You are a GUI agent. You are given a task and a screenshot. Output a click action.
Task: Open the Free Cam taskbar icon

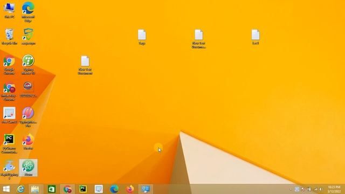[x=99, y=189]
